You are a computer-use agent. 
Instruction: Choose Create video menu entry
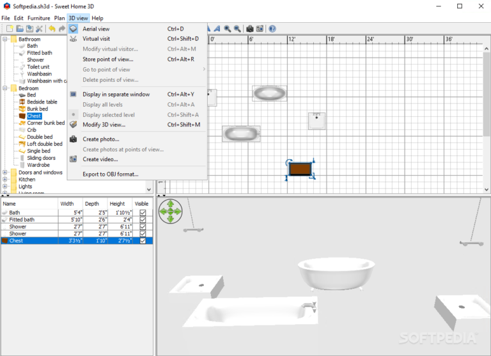coord(137,159)
